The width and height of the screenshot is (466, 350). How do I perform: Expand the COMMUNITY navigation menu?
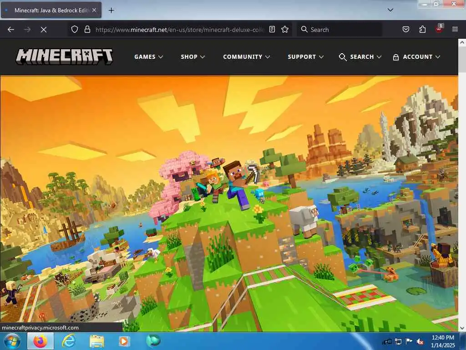[246, 57]
